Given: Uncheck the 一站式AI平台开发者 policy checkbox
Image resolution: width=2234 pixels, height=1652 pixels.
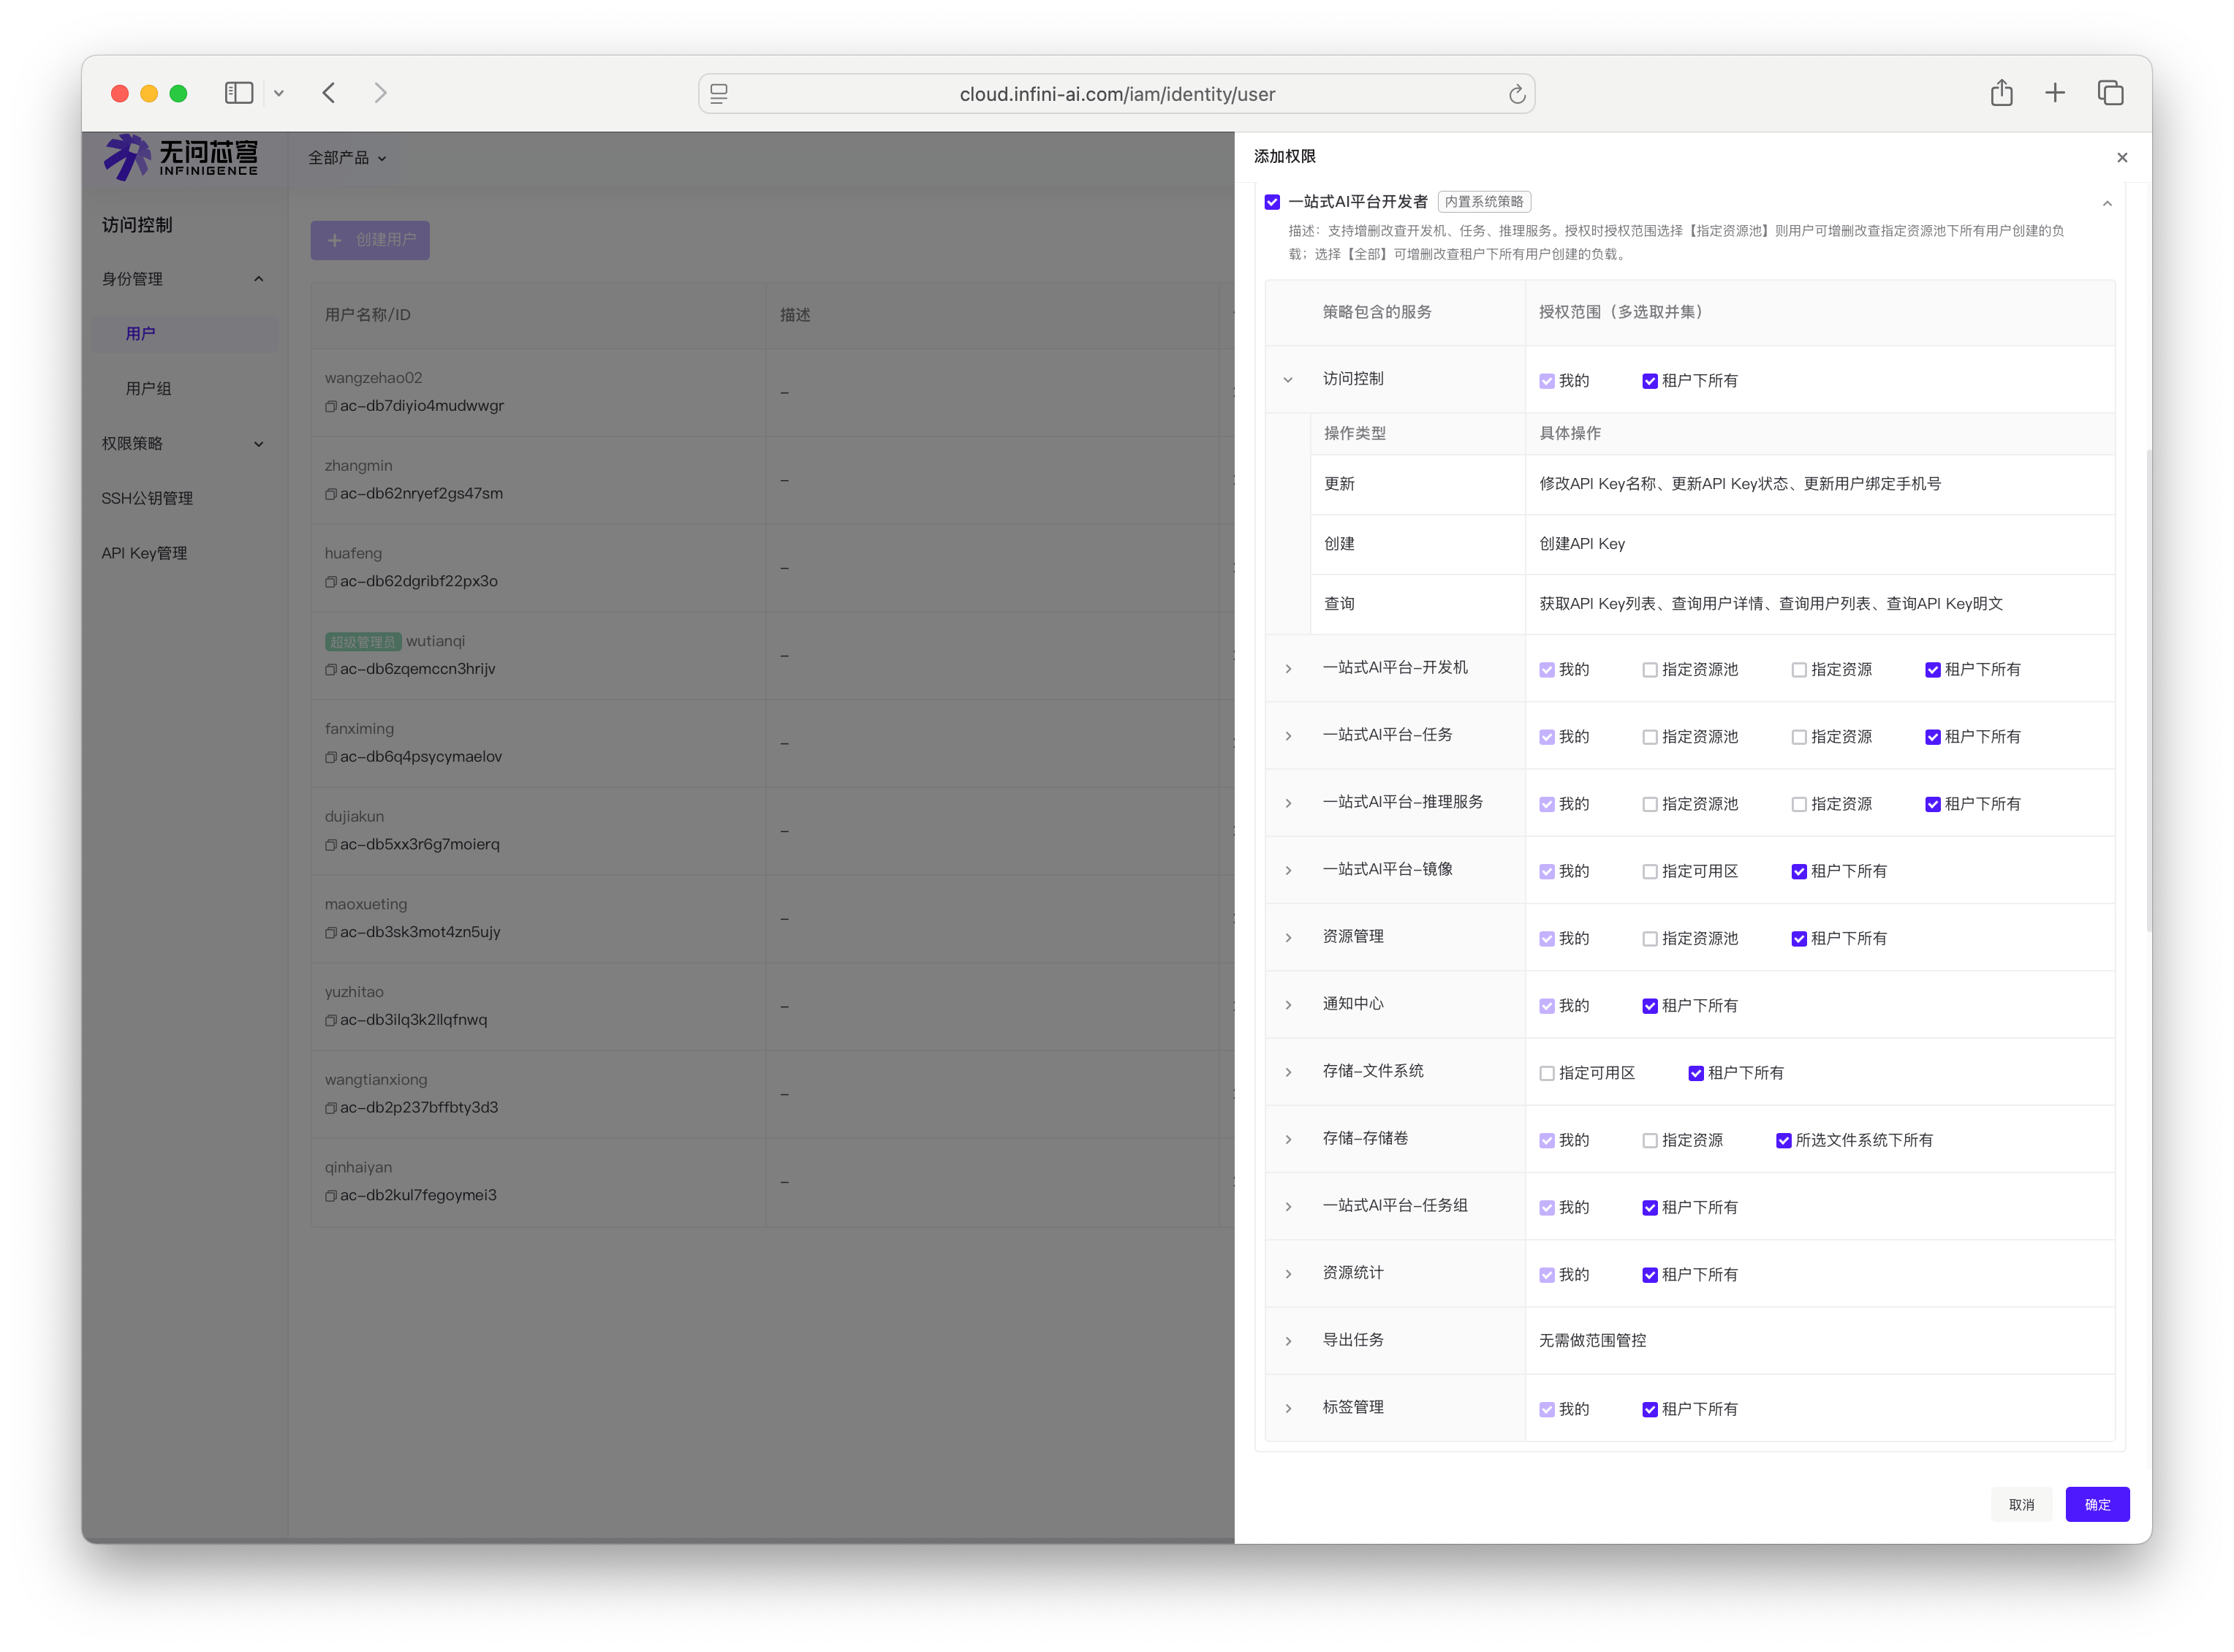Looking at the screenshot, I should 1272,202.
